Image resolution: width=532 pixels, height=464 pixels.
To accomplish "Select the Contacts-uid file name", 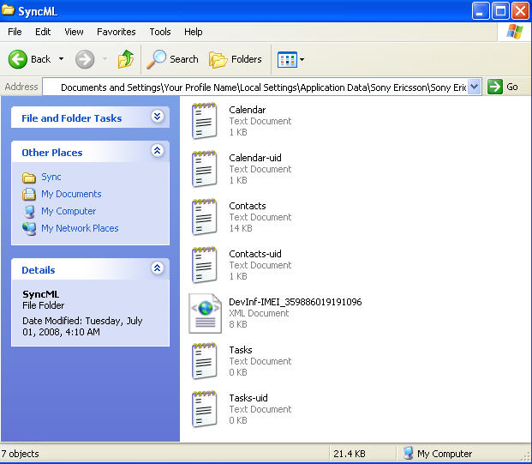I will click(255, 254).
